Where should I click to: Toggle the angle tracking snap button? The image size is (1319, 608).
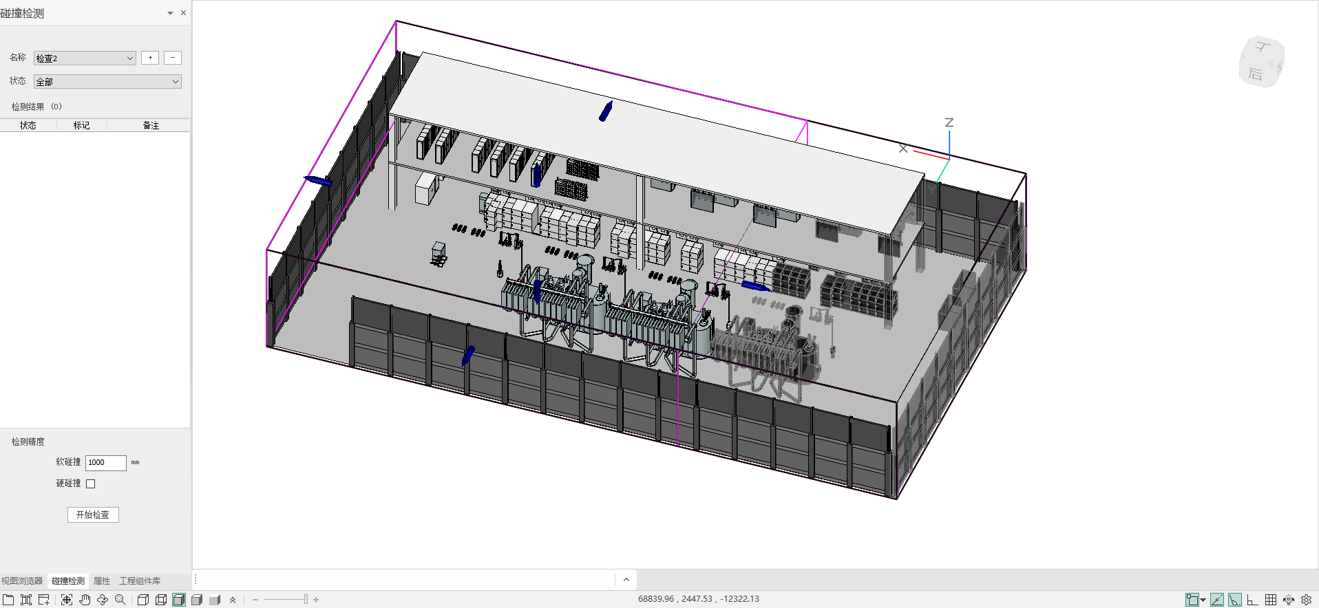click(x=1217, y=600)
